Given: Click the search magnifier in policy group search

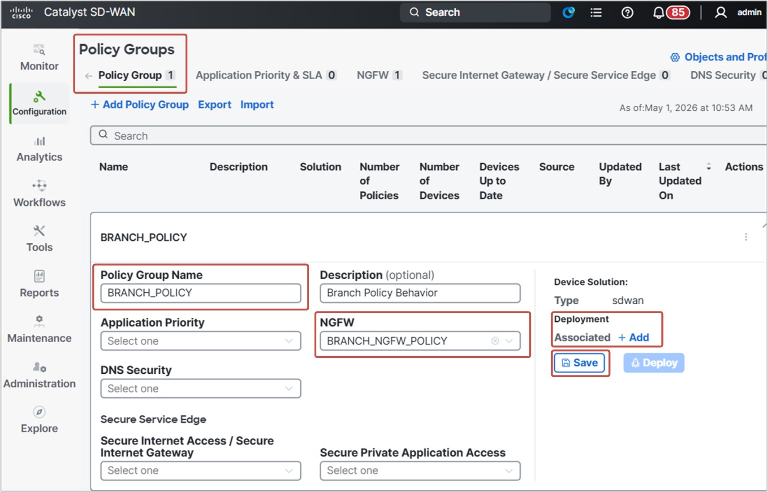Looking at the screenshot, I should pos(103,135).
